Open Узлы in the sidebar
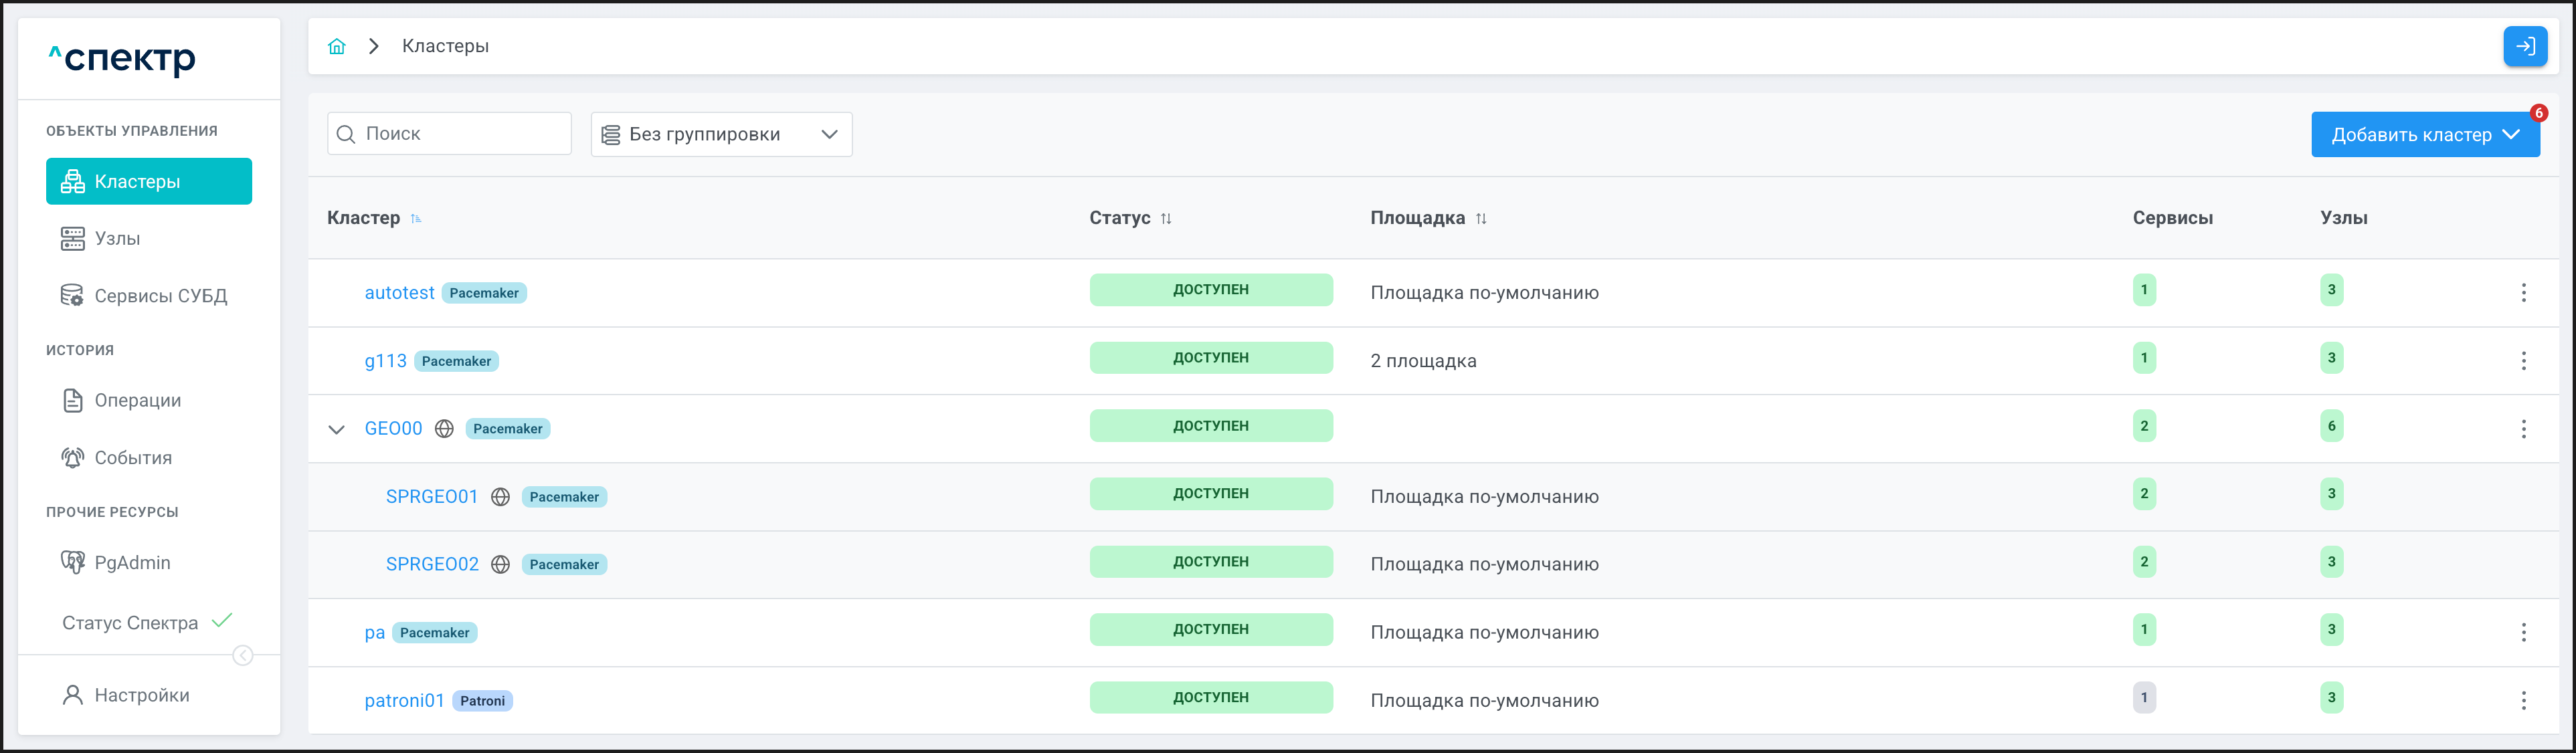 click(116, 238)
